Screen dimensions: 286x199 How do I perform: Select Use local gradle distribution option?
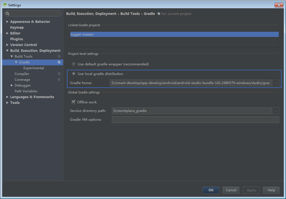click(x=74, y=74)
